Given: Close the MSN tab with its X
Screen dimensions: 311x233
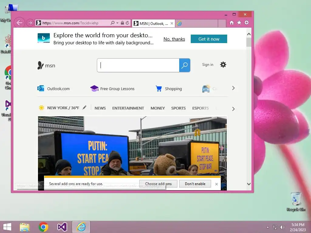Looking at the screenshot, I should [x=172, y=23].
